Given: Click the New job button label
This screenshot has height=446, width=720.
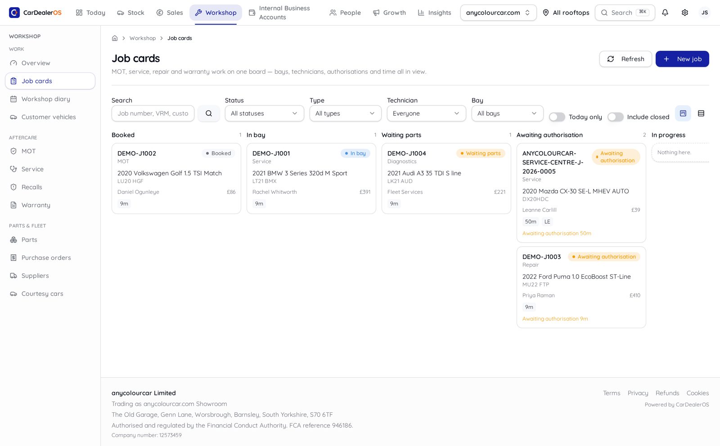Looking at the screenshot, I should tap(689, 59).
